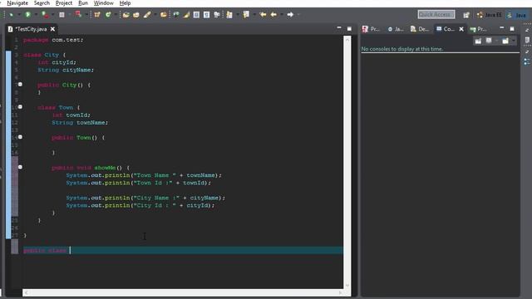Click the Toggle Block Selection icon
Viewport: 532px width, 299px height.
click(x=196, y=15)
